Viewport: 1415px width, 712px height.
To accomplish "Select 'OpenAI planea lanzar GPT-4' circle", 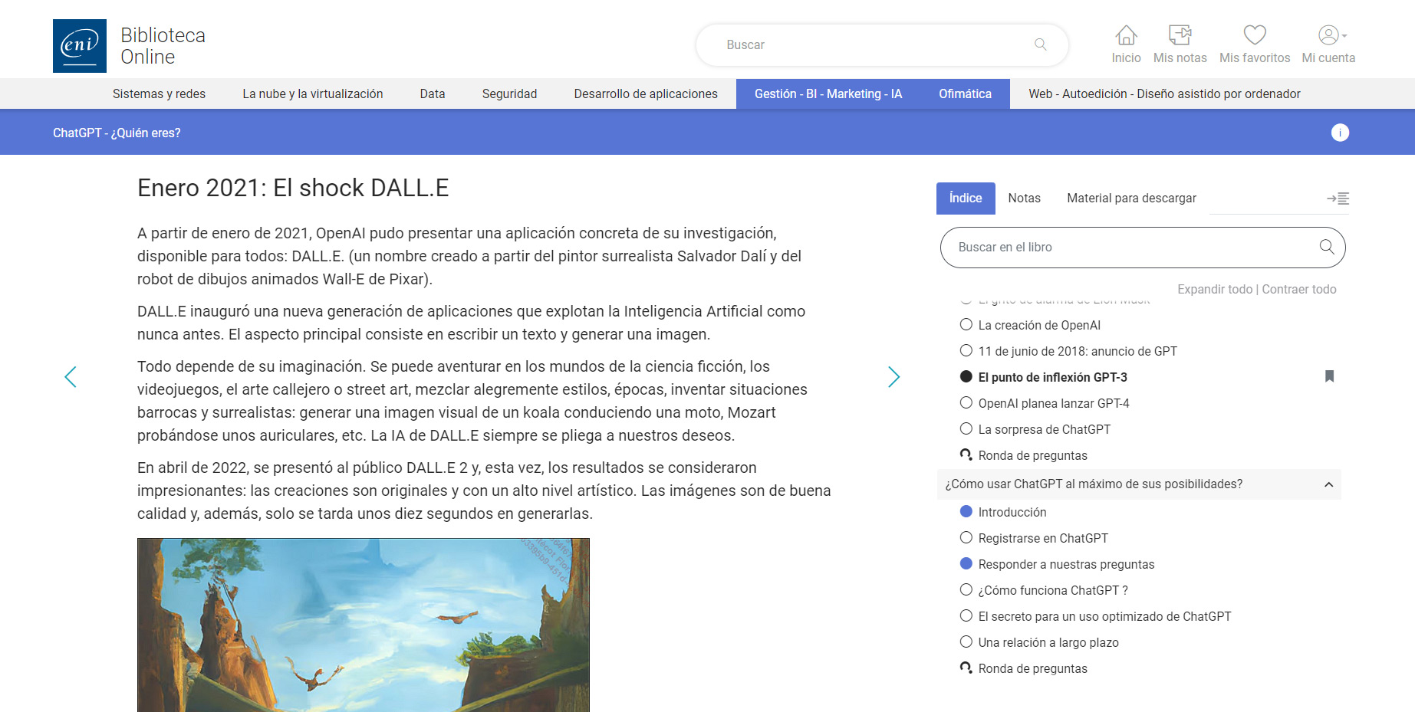I will pos(966,403).
